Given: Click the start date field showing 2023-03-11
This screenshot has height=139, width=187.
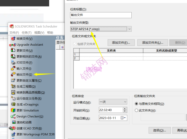Looking at the screenshot, I should [x=113, y=118].
